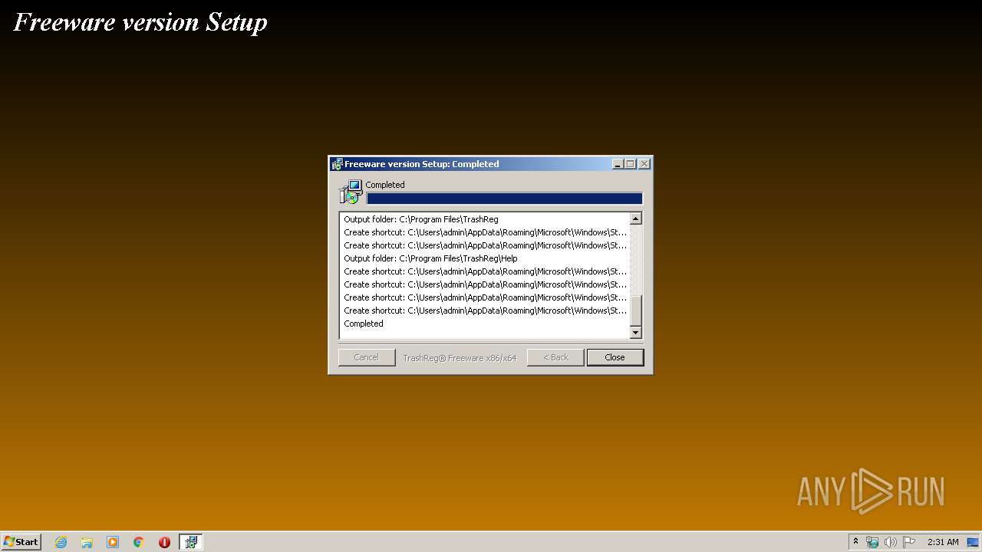Click the log scrollbar down arrow
Image resolution: width=982 pixels, height=552 pixels.
[x=635, y=333]
